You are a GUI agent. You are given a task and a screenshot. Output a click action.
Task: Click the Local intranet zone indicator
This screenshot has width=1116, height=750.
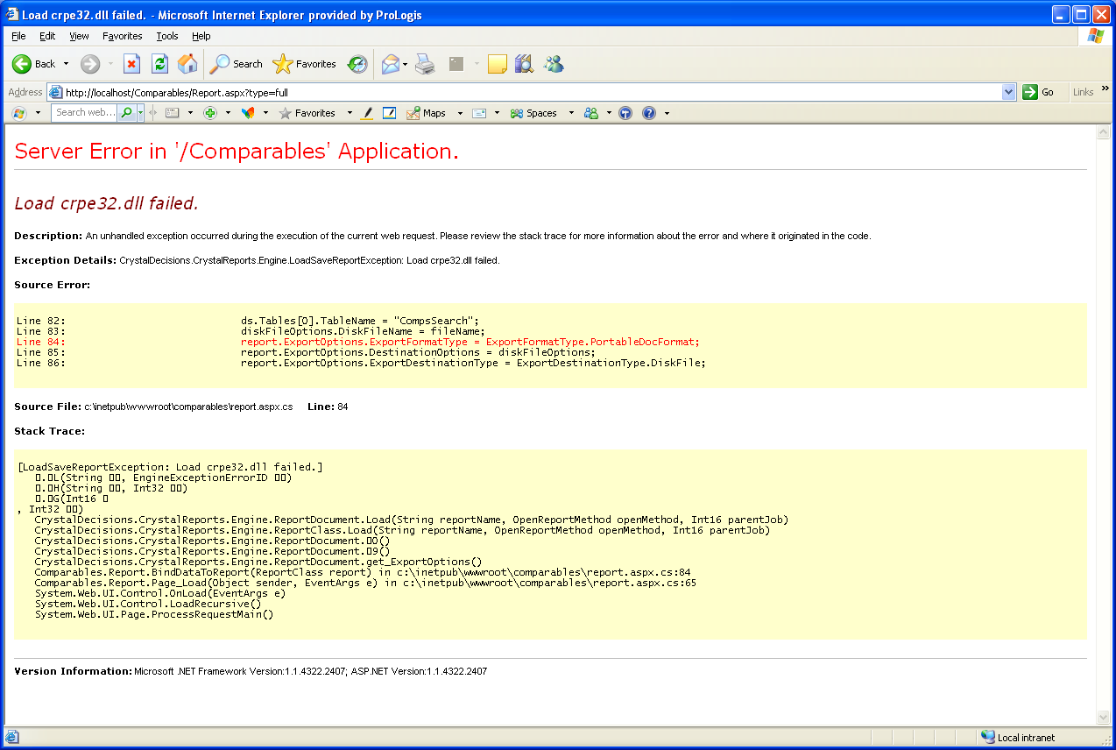coord(1018,738)
